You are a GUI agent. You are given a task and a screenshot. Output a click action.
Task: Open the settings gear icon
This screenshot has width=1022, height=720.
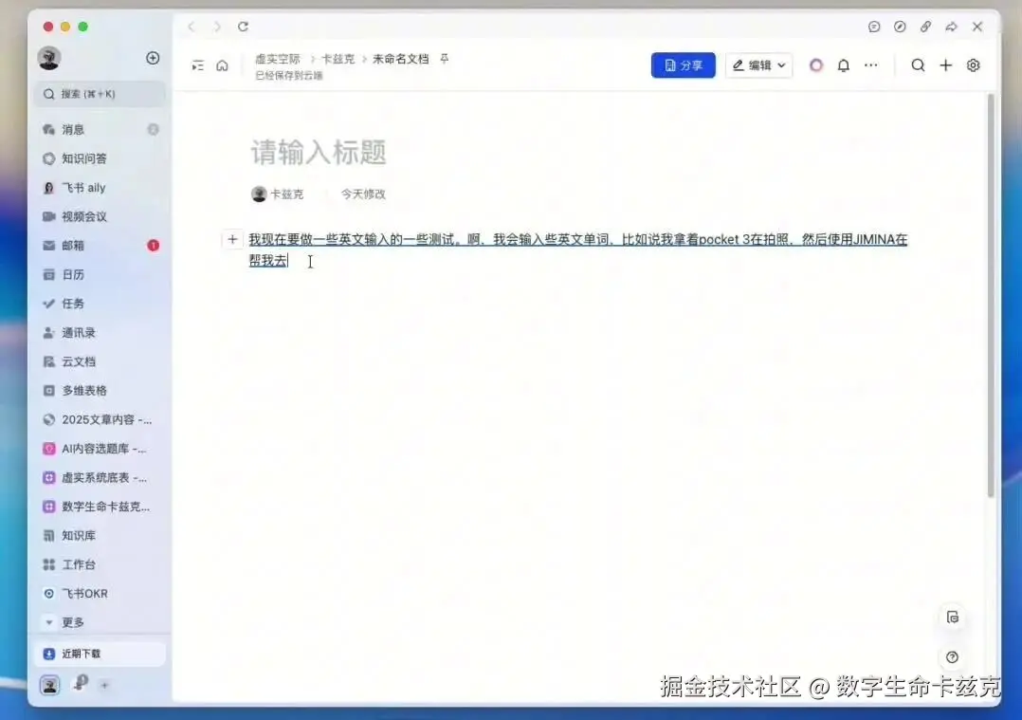tap(973, 65)
